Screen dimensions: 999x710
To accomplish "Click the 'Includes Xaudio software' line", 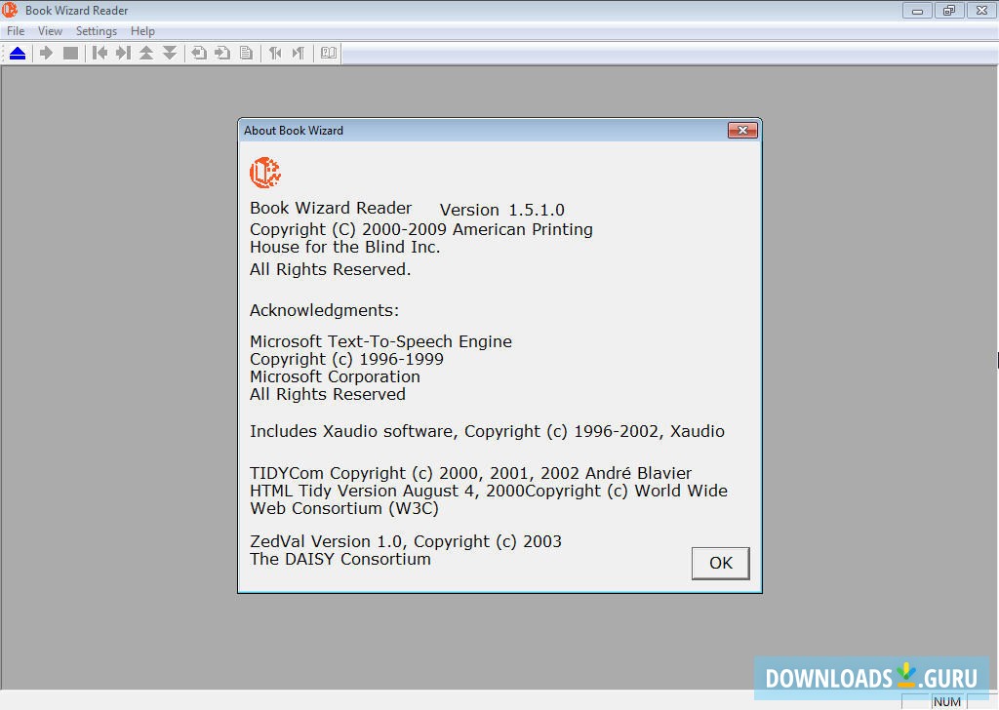I will pyautogui.click(x=488, y=432).
